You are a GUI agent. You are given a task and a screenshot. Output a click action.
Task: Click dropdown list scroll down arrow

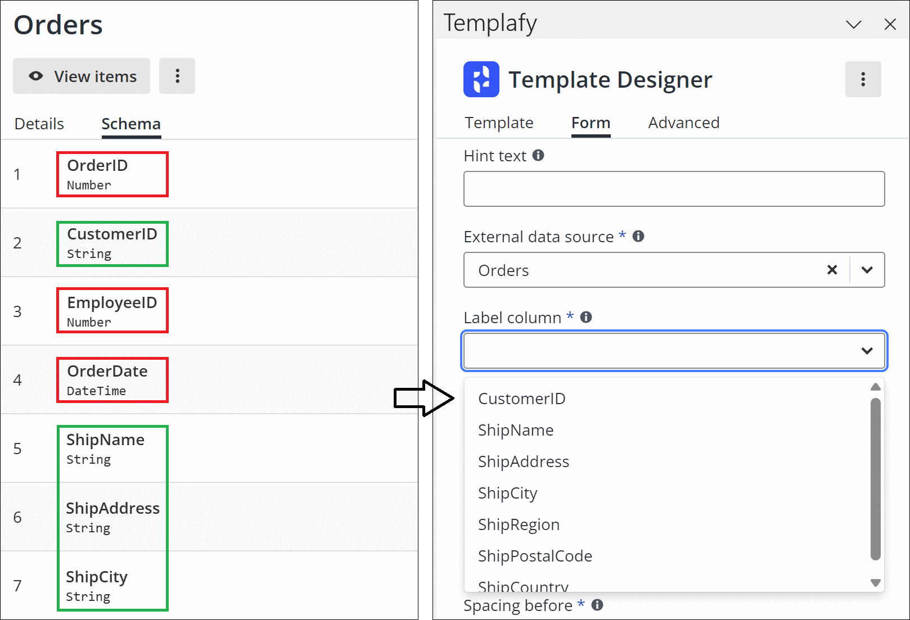pyautogui.click(x=875, y=583)
